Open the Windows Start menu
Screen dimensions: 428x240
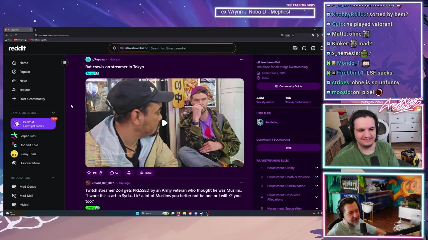click(x=137, y=213)
